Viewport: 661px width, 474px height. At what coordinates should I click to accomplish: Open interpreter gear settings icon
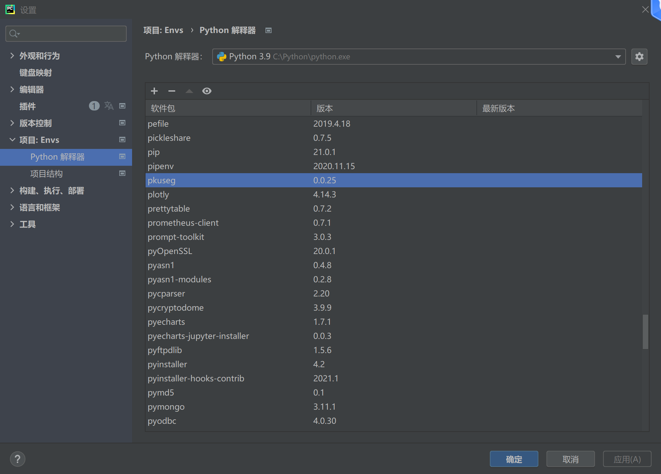coord(639,57)
